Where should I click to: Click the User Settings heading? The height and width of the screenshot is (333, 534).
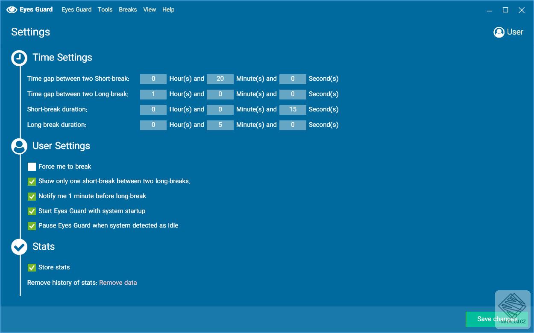pyautogui.click(x=61, y=146)
